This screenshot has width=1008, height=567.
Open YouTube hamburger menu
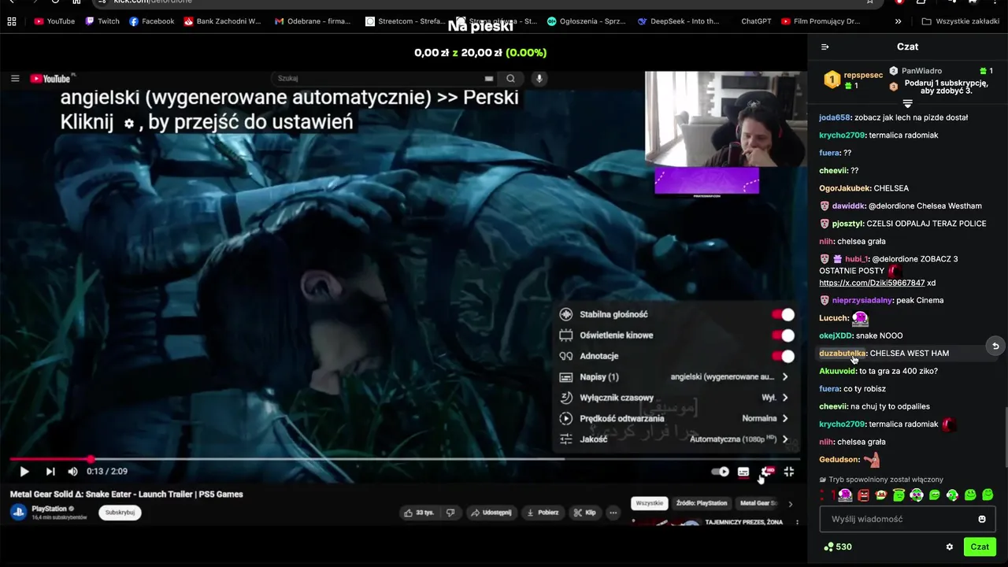(x=15, y=78)
